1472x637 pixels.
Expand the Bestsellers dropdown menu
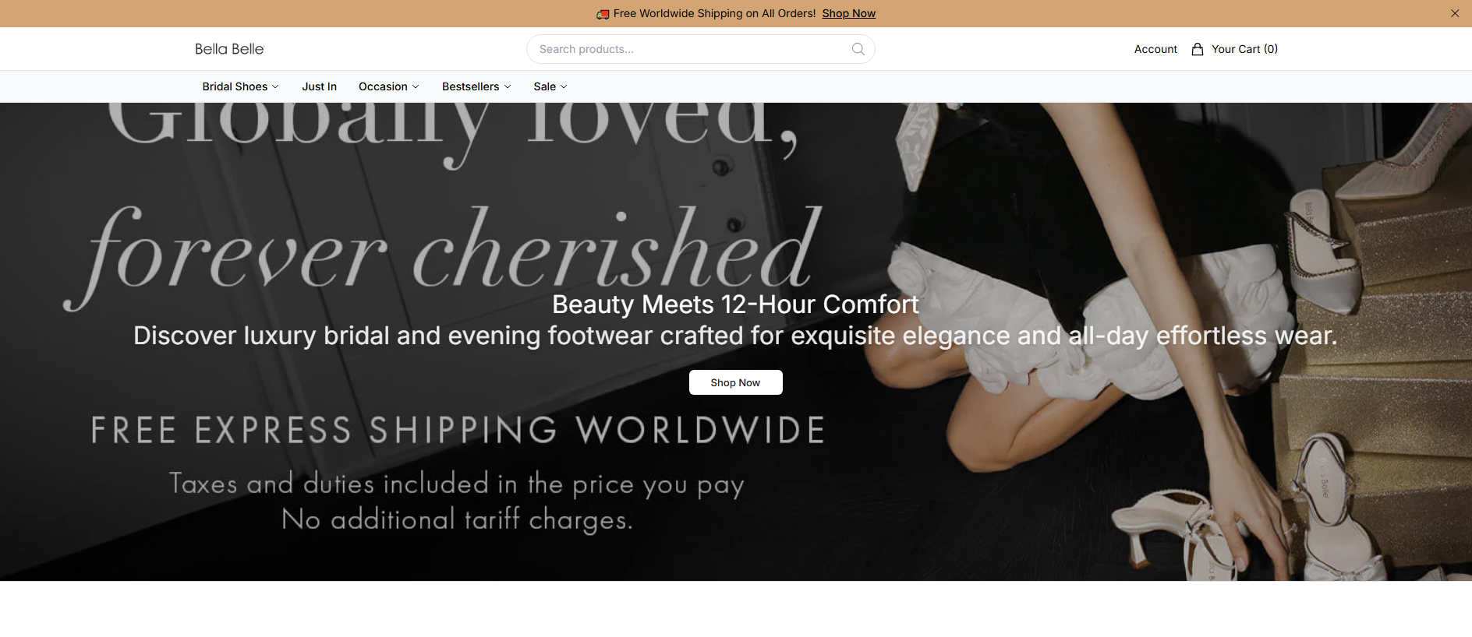(476, 86)
